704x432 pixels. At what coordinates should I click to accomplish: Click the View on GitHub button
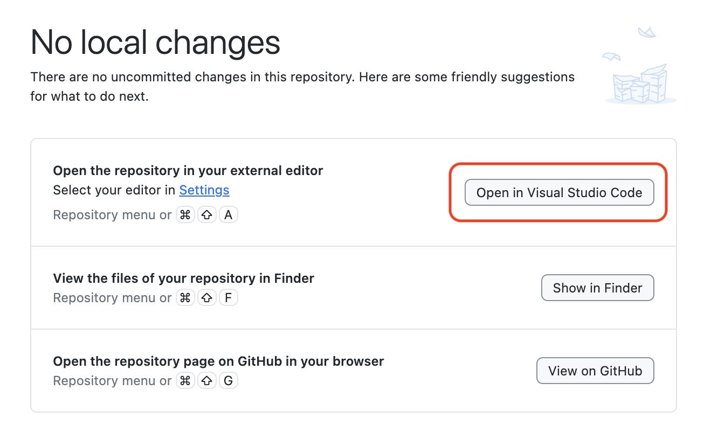[595, 371]
